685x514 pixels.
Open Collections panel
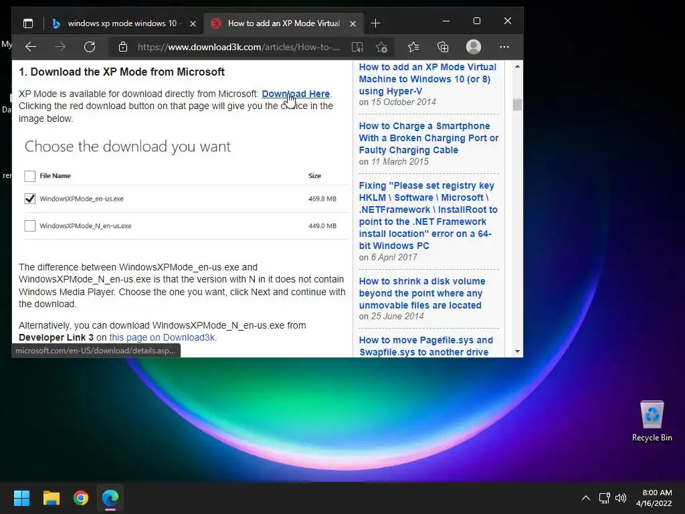(443, 47)
